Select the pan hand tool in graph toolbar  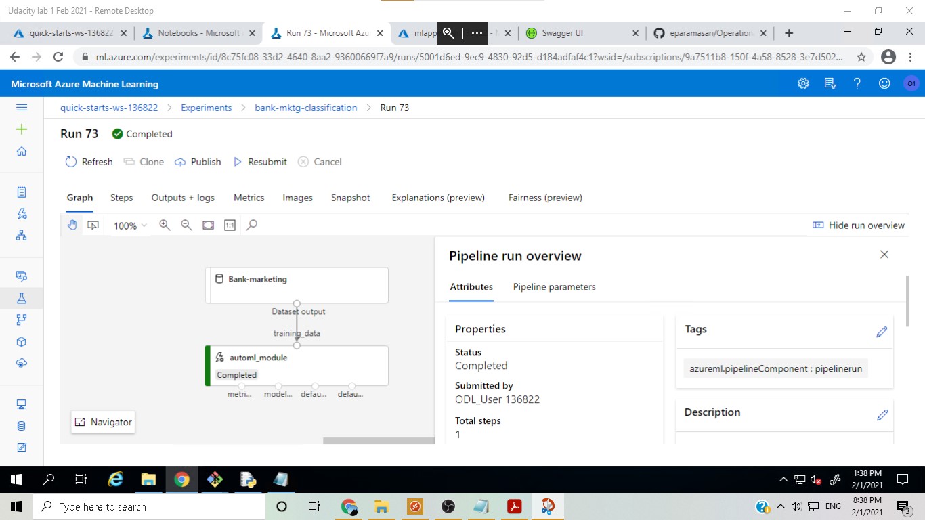pyautogui.click(x=72, y=225)
